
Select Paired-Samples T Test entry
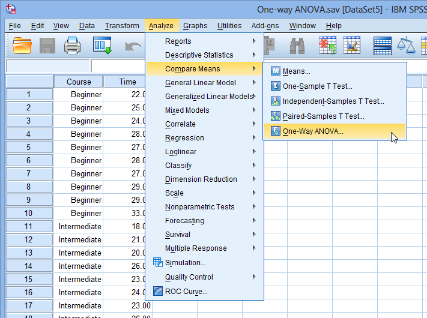(323, 116)
